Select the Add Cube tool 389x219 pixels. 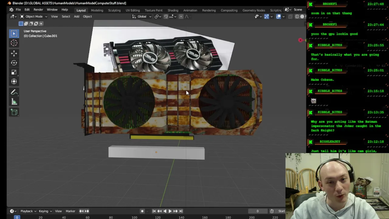point(14,112)
